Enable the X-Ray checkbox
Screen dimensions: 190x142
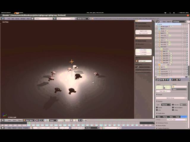click(x=173, y=110)
